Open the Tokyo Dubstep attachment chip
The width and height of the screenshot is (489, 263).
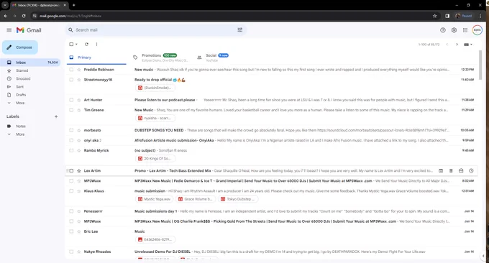238,199
